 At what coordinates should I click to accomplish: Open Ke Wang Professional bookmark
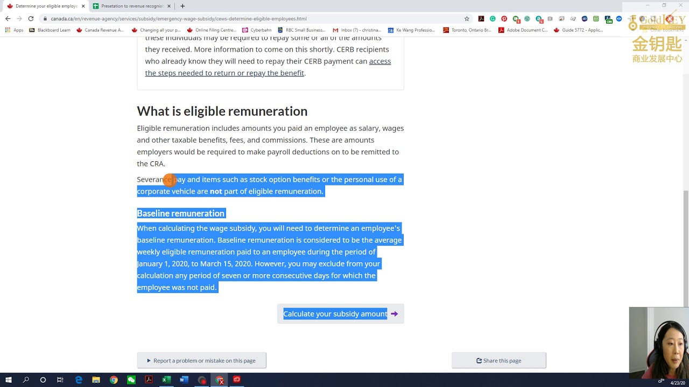[412, 30]
